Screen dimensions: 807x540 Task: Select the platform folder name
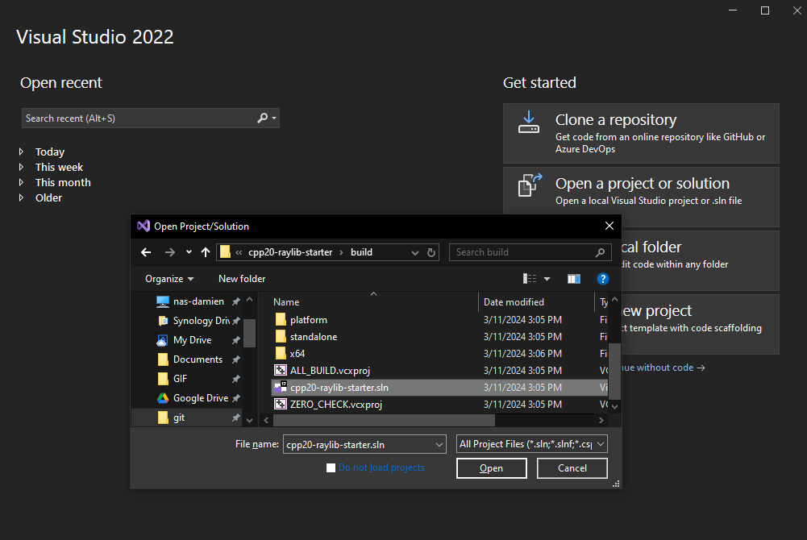(x=309, y=320)
